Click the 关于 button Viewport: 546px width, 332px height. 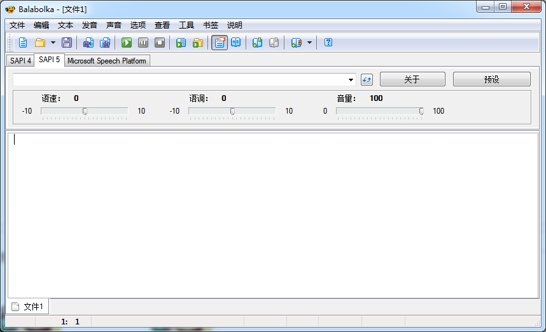[412, 79]
